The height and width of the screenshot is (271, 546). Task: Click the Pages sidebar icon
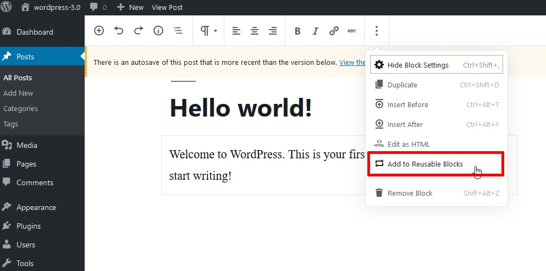[x=7, y=163]
